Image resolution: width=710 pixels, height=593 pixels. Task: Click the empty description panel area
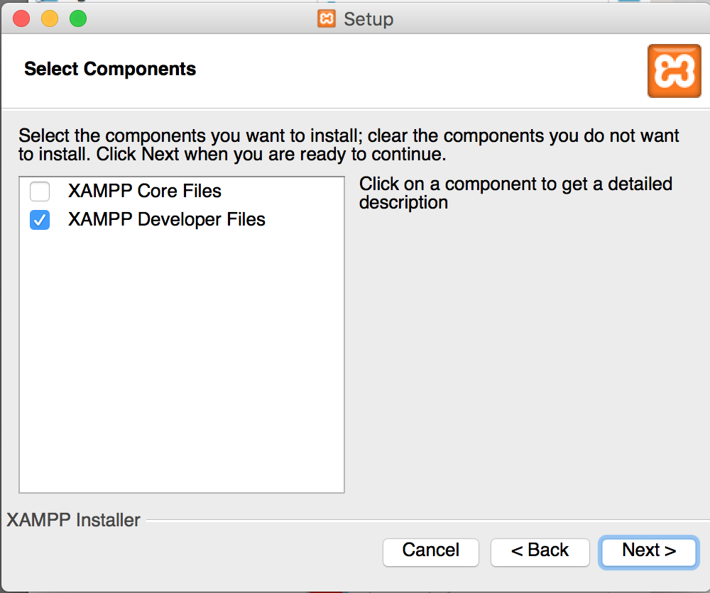(525, 355)
